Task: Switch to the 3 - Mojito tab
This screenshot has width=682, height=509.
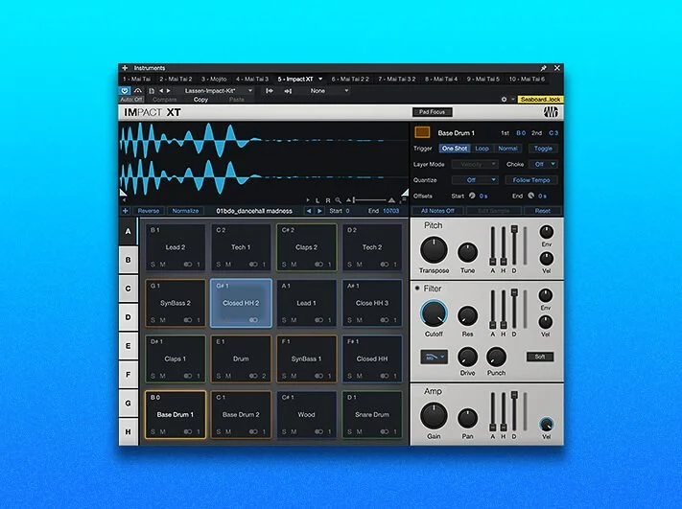Action: click(x=214, y=80)
